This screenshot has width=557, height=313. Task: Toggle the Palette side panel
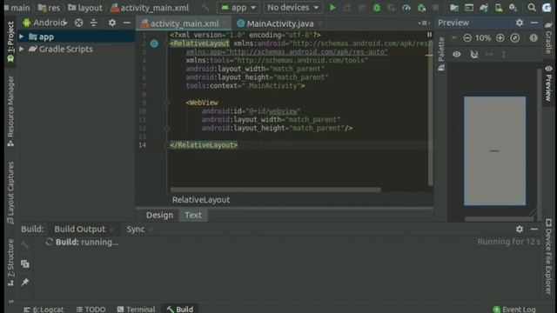tap(441, 54)
